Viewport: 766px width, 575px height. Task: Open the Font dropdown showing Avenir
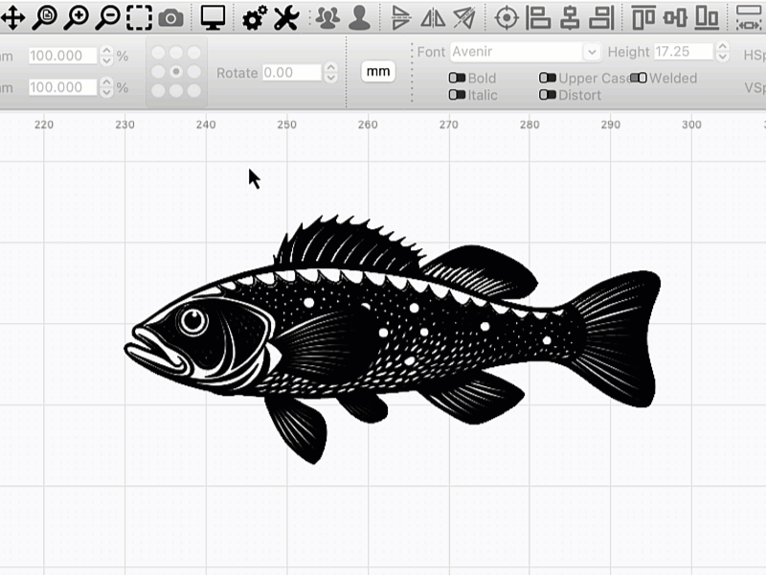tap(525, 52)
